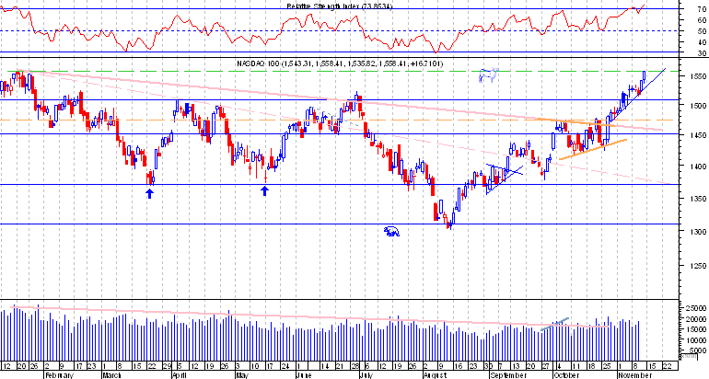Click the 70 level on the RSI axis
Screen dimensions: 709x379
point(702,8)
